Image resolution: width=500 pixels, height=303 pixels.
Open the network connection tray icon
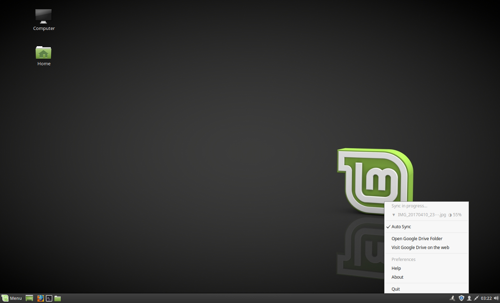[x=476, y=298]
